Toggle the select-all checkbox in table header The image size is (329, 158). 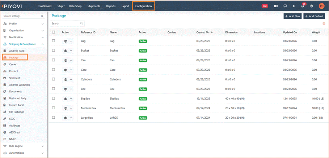point(54,32)
